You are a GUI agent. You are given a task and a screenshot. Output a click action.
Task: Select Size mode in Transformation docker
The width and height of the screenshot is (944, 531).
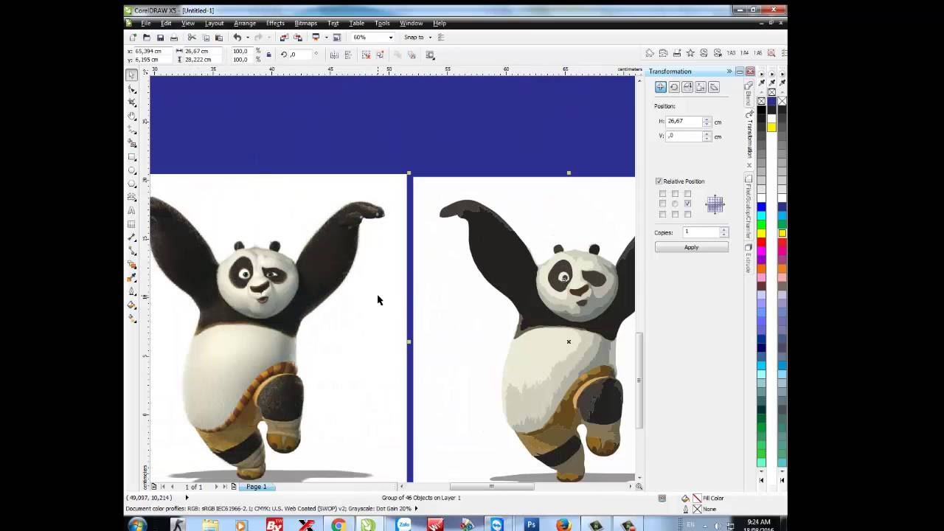click(x=701, y=87)
